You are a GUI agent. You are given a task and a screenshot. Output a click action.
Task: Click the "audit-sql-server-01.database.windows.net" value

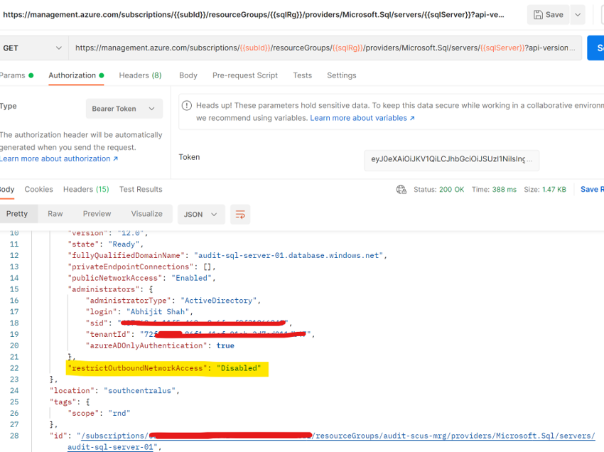tap(288, 255)
